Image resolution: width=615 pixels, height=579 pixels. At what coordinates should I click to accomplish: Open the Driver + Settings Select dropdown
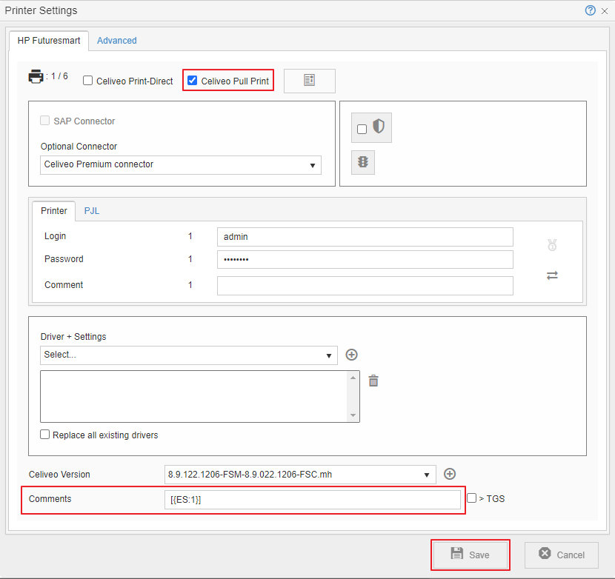click(x=330, y=355)
